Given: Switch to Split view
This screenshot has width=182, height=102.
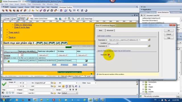Looking at the screenshot, I should point(13,19).
